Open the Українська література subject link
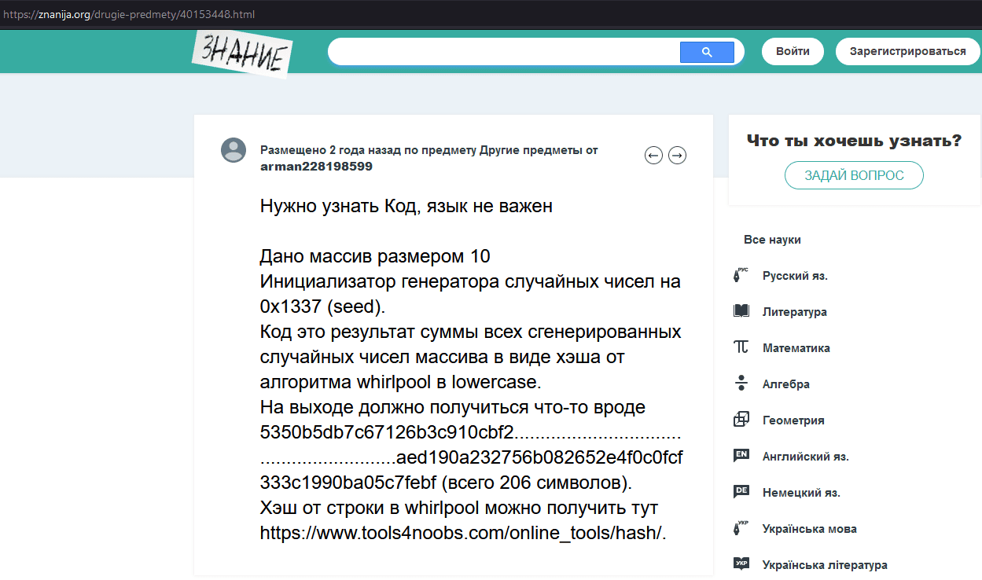Image resolution: width=982 pixels, height=580 pixels. click(x=824, y=565)
